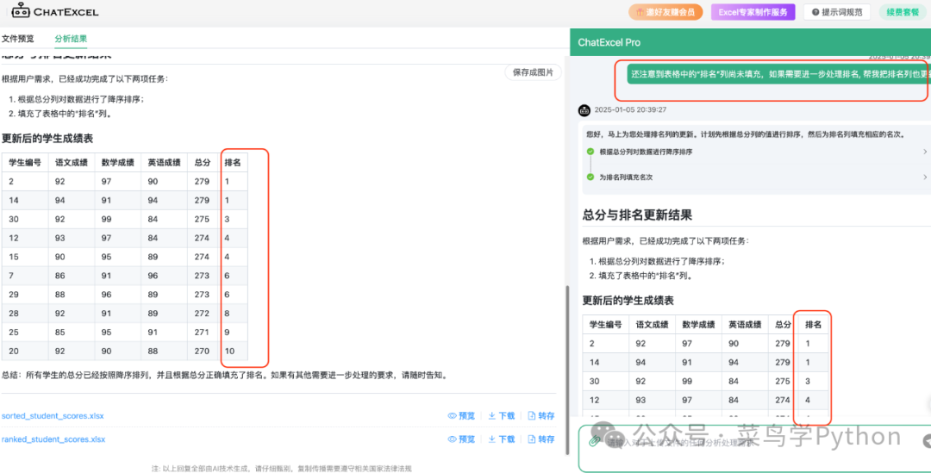Image resolution: width=931 pixels, height=473 pixels.
Task: Click 转存 for ranked_student_scores.xlsx
Action: tap(541, 439)
